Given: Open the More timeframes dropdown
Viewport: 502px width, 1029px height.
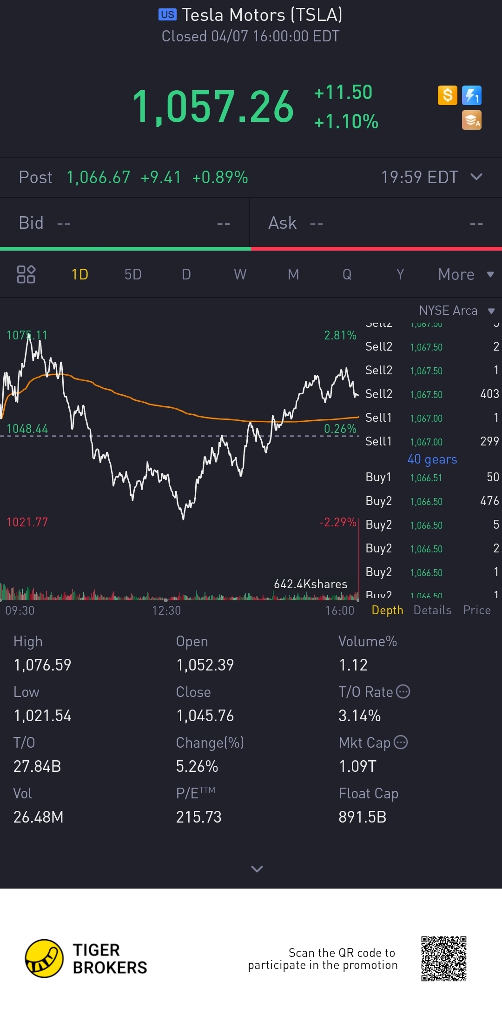Looking at the screenshot, I should 465,274.
